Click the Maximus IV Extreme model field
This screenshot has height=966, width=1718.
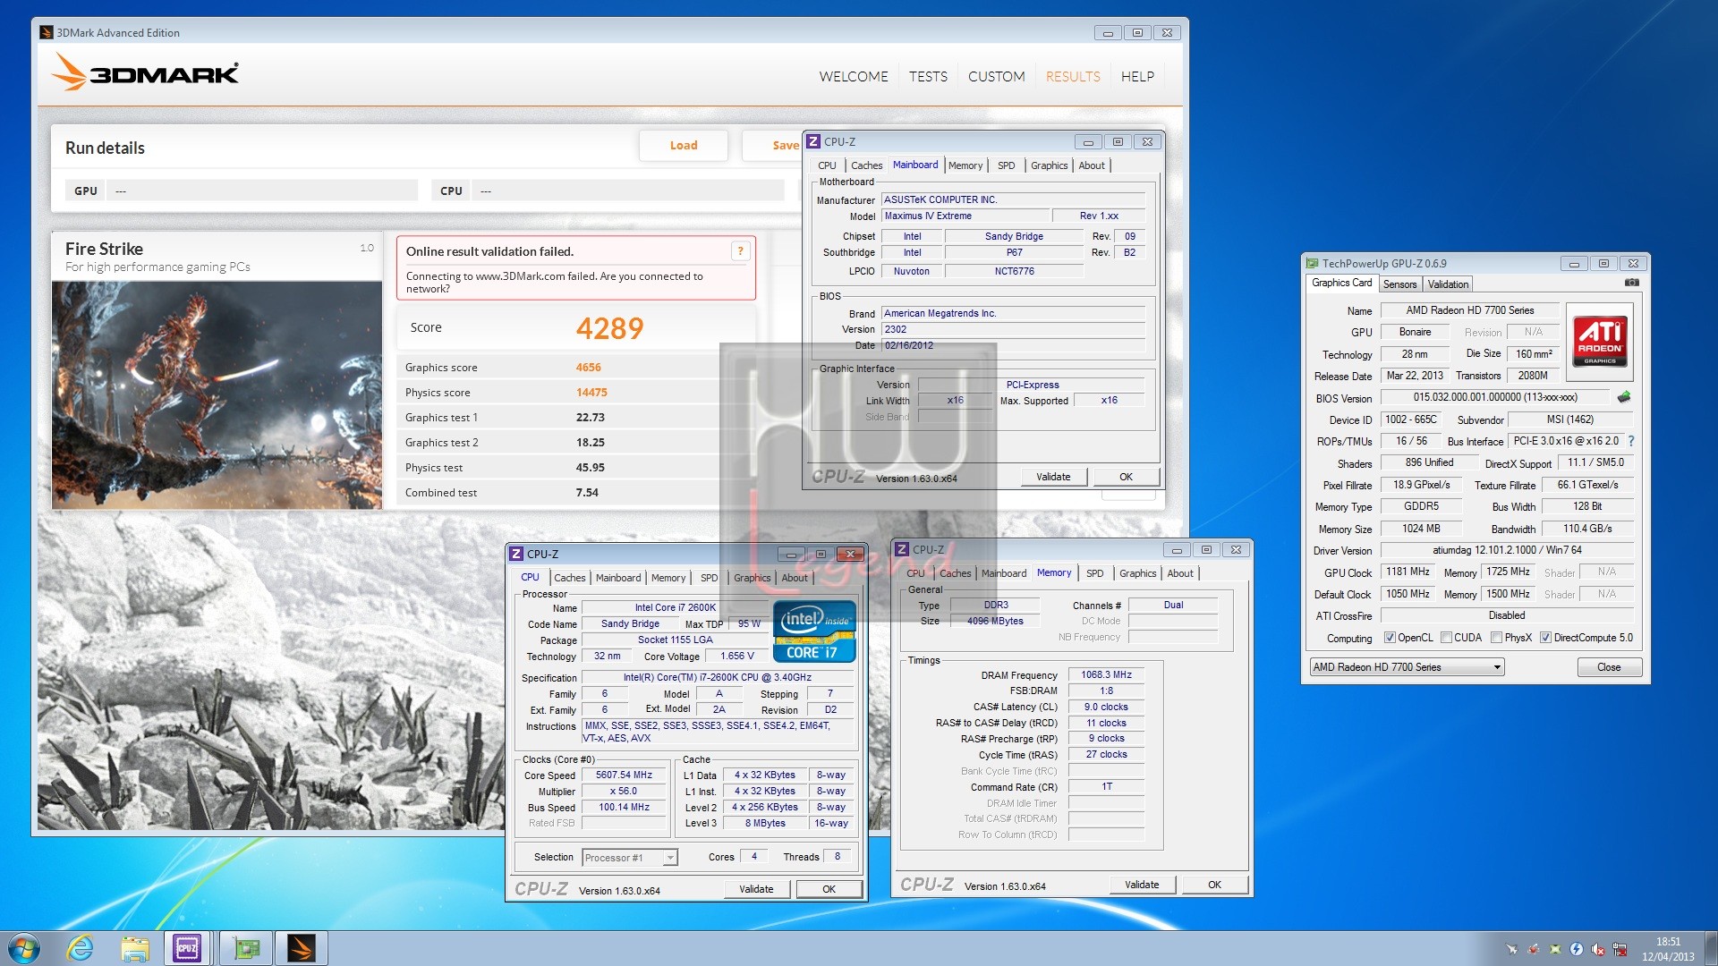[x=965, y=216]
